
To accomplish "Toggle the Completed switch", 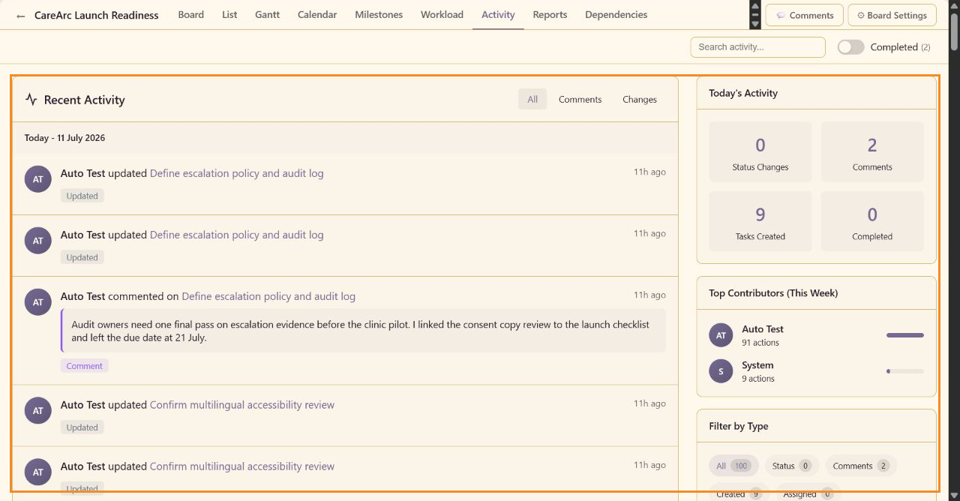I will coord(850,47).
